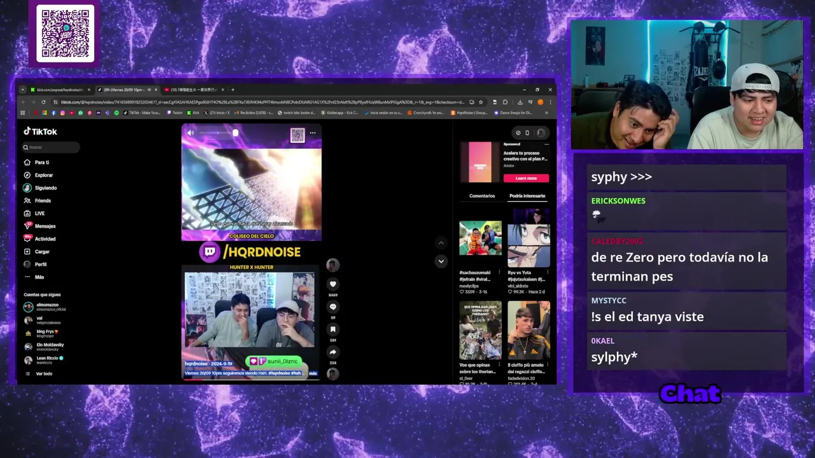
Task: Go back in the browser
Action: coord(24,102)
